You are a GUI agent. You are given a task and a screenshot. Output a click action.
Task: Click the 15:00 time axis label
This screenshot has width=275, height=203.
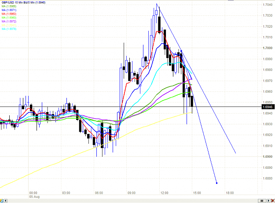click(197, 193)
